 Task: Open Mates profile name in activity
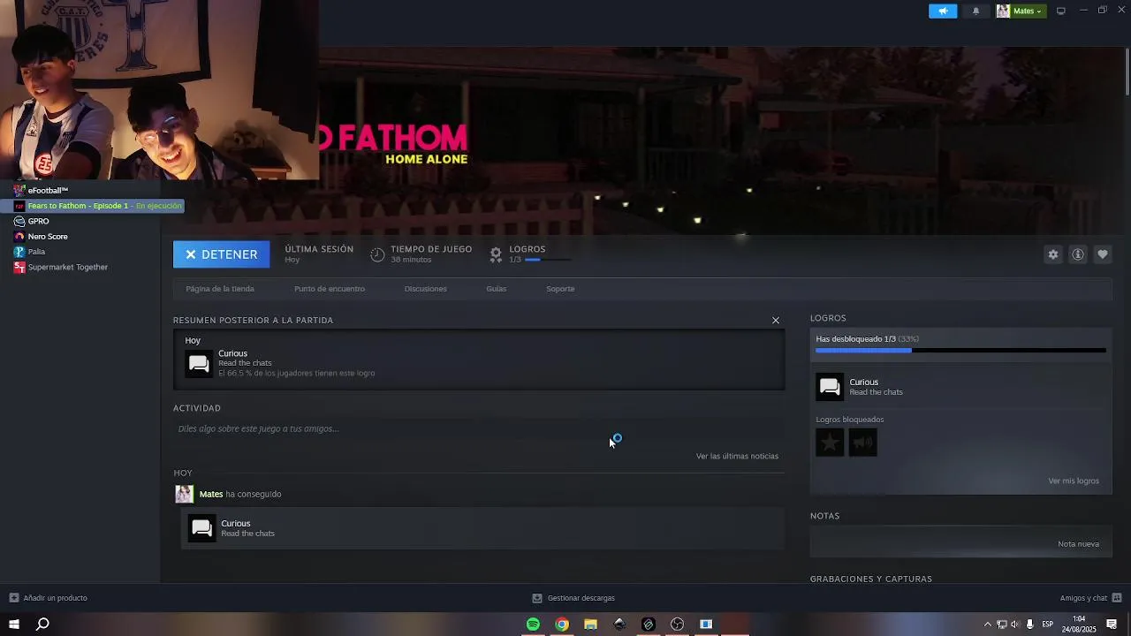pos(211,494)
